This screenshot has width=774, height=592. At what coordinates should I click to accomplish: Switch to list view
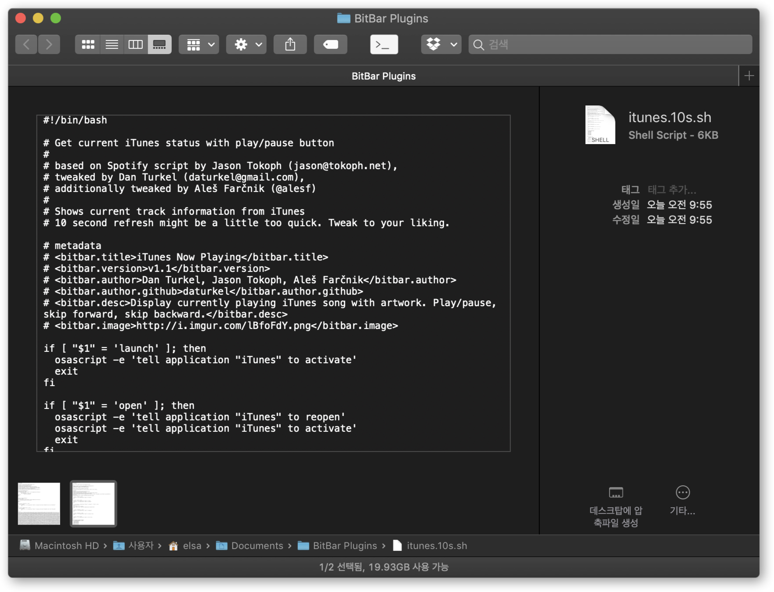click(x=112, y=44)
